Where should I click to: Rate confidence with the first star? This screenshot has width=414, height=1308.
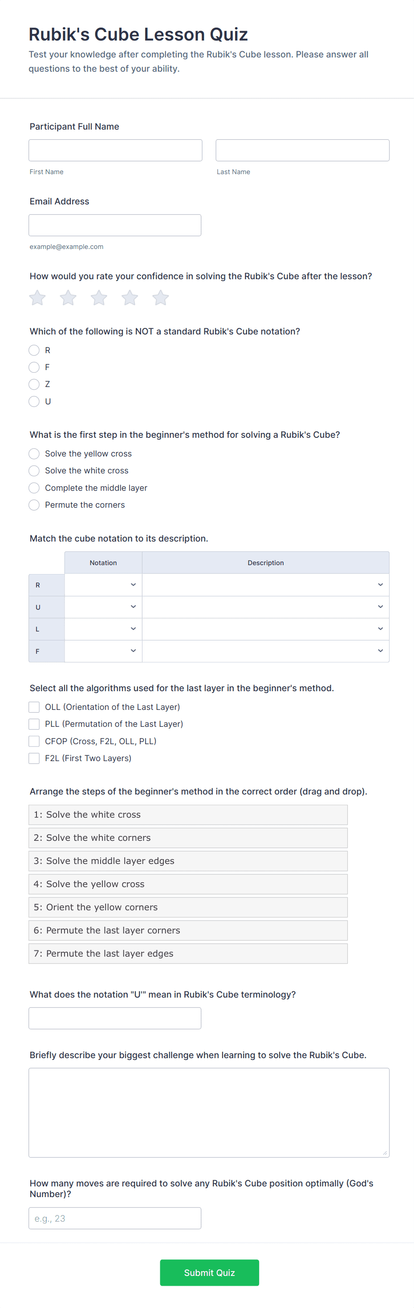click(37, 298)
